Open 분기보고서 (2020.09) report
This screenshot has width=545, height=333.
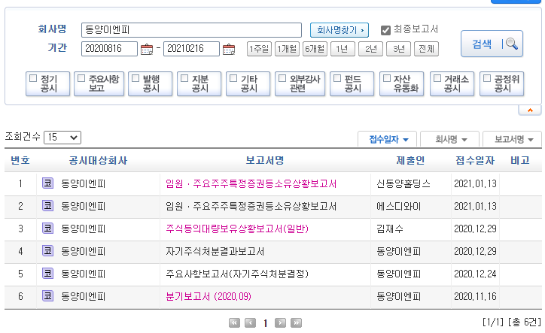[209, 296]
